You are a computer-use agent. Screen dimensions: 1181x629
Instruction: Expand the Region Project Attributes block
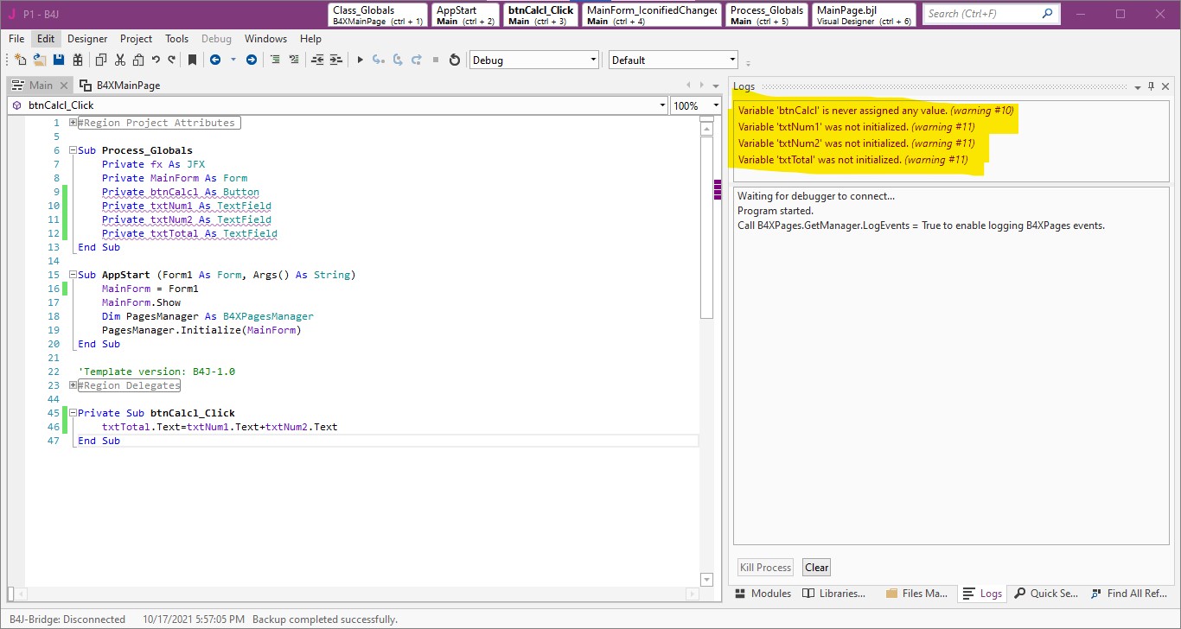pos(73,123)
